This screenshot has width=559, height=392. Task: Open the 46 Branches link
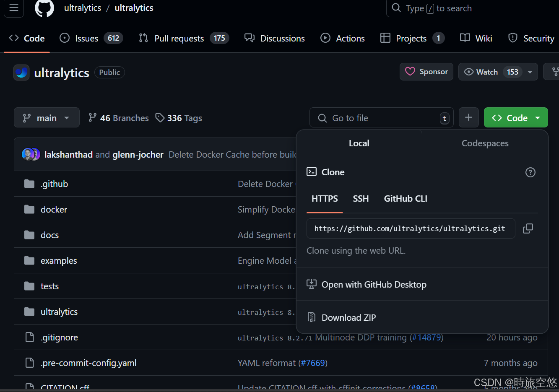click(x=119, y=118)
